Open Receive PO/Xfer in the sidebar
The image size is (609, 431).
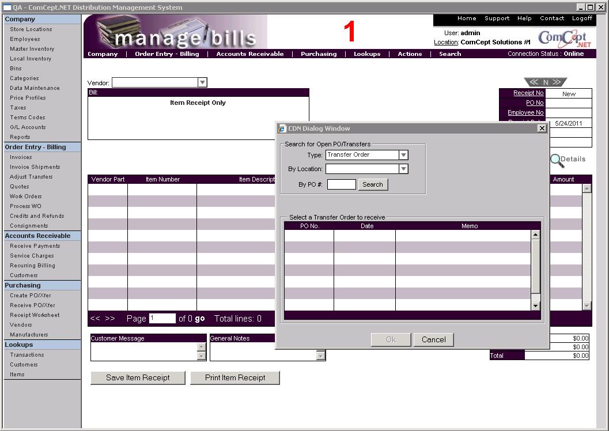pos(32,305)
